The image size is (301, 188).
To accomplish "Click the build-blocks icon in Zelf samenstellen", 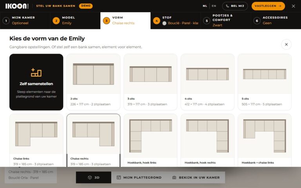I will [x=36, y=72].
